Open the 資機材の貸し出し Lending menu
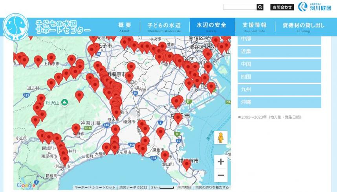 click(303, 27)
